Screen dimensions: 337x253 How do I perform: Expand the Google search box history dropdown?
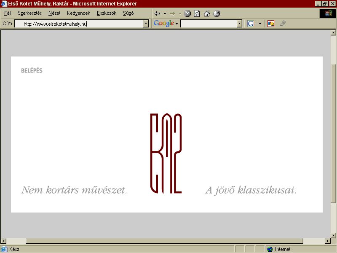pos(239,24)
